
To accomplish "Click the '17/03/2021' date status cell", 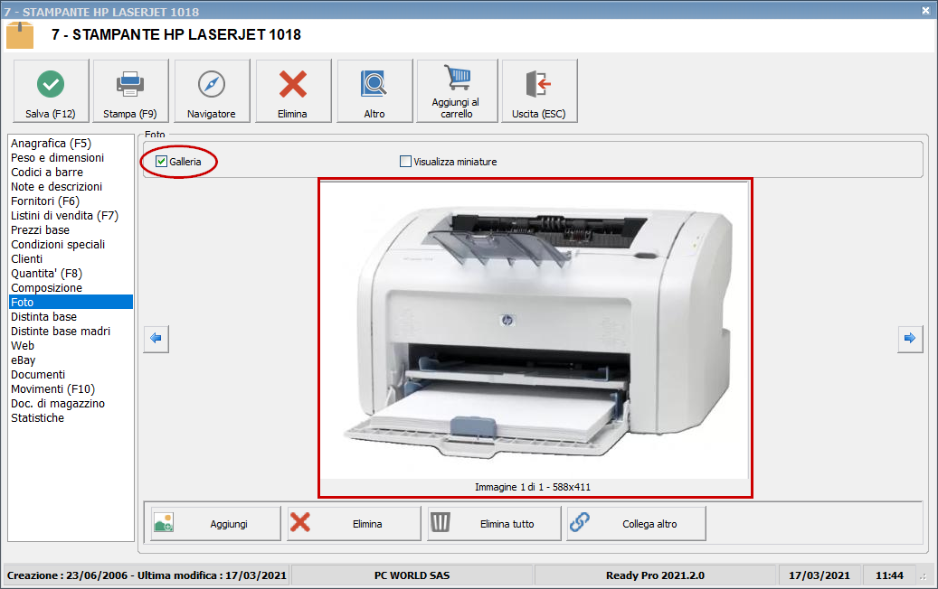I will click(819, 575).
